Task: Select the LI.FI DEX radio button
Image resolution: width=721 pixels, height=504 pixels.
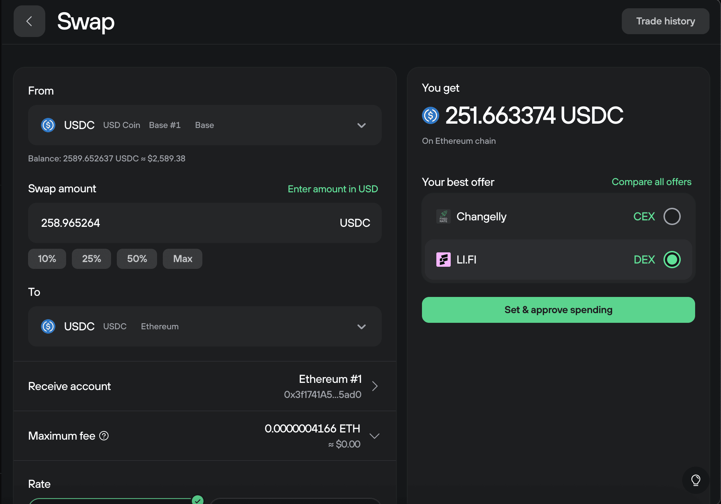Action: 672,260
